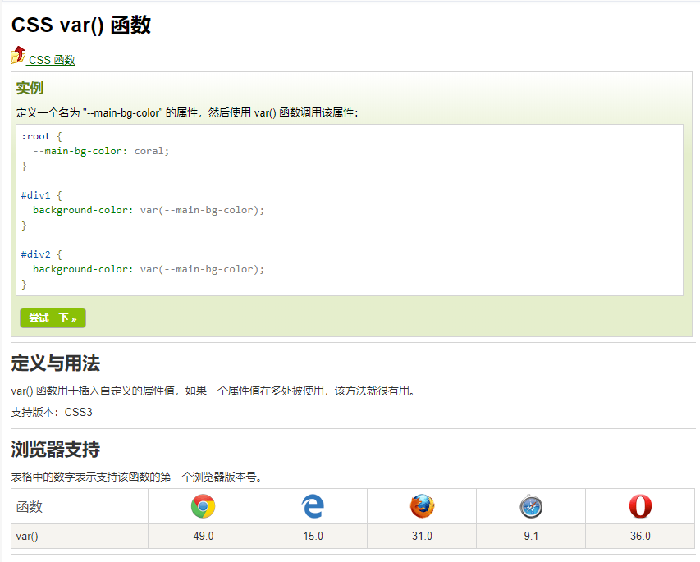Select the Edge version 15.0 cell
The image size is (700, 562).
[x=313, y=536]
